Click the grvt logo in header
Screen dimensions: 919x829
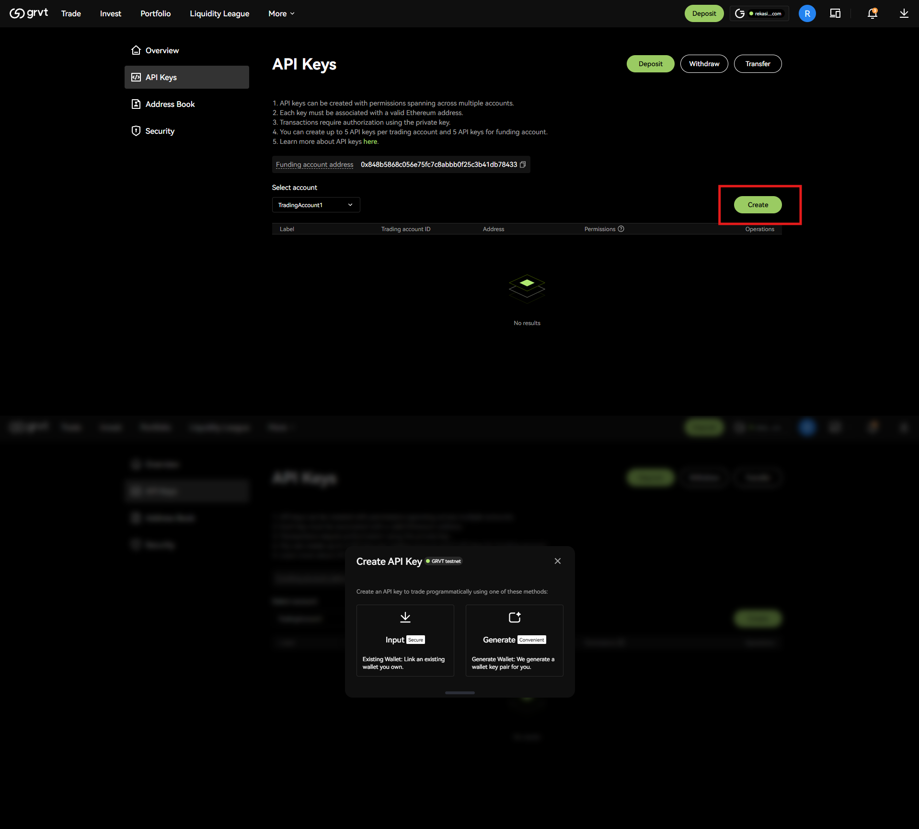29,13
